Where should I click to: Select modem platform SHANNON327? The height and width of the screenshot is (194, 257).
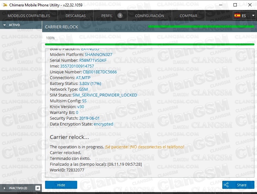pos(98,54)
